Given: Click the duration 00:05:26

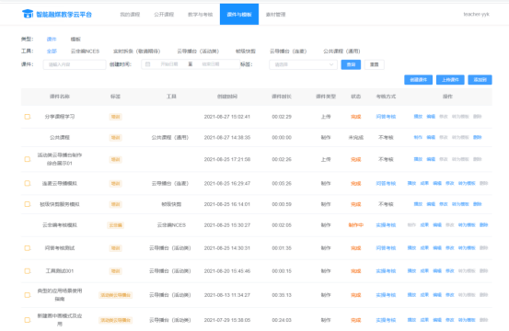Looking at the screenshot, I should [x=282, y=184].
